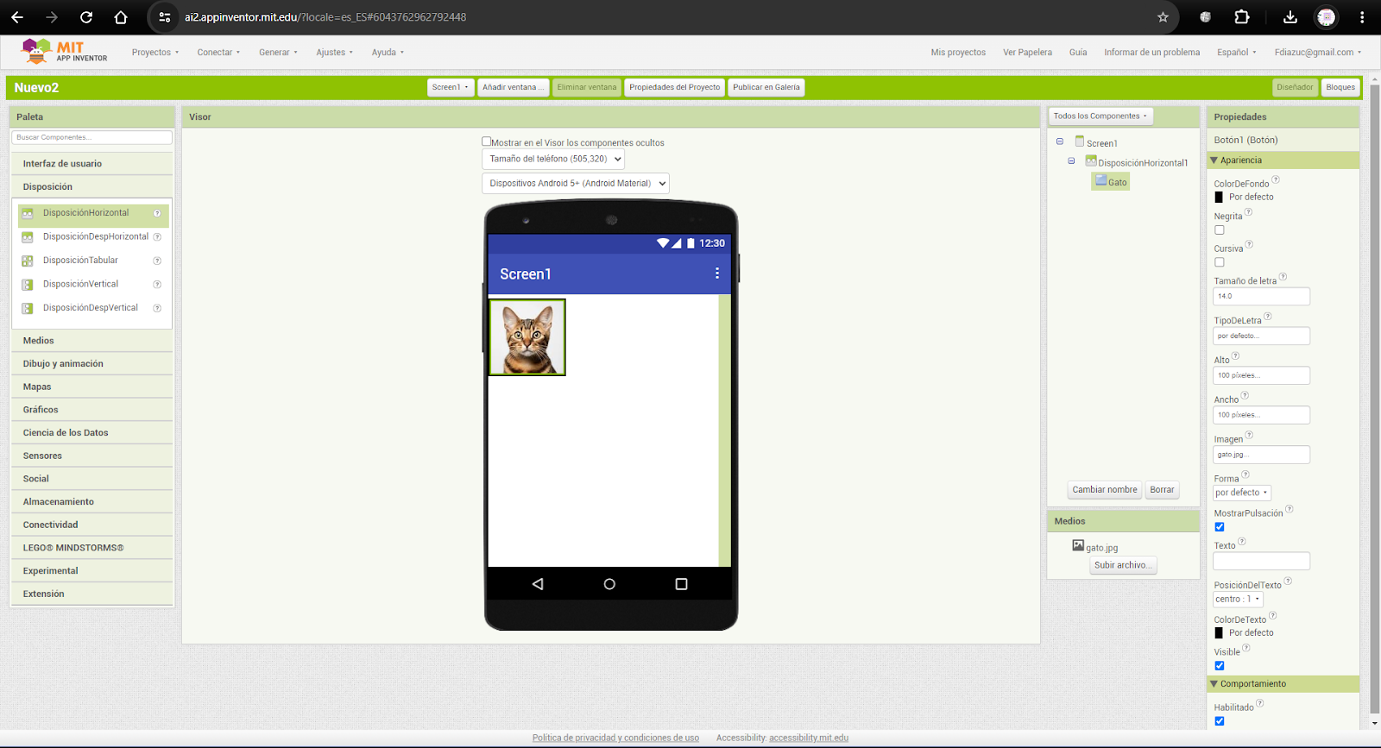
Task: Open the Android device theme dropdown
Action: 576,183
